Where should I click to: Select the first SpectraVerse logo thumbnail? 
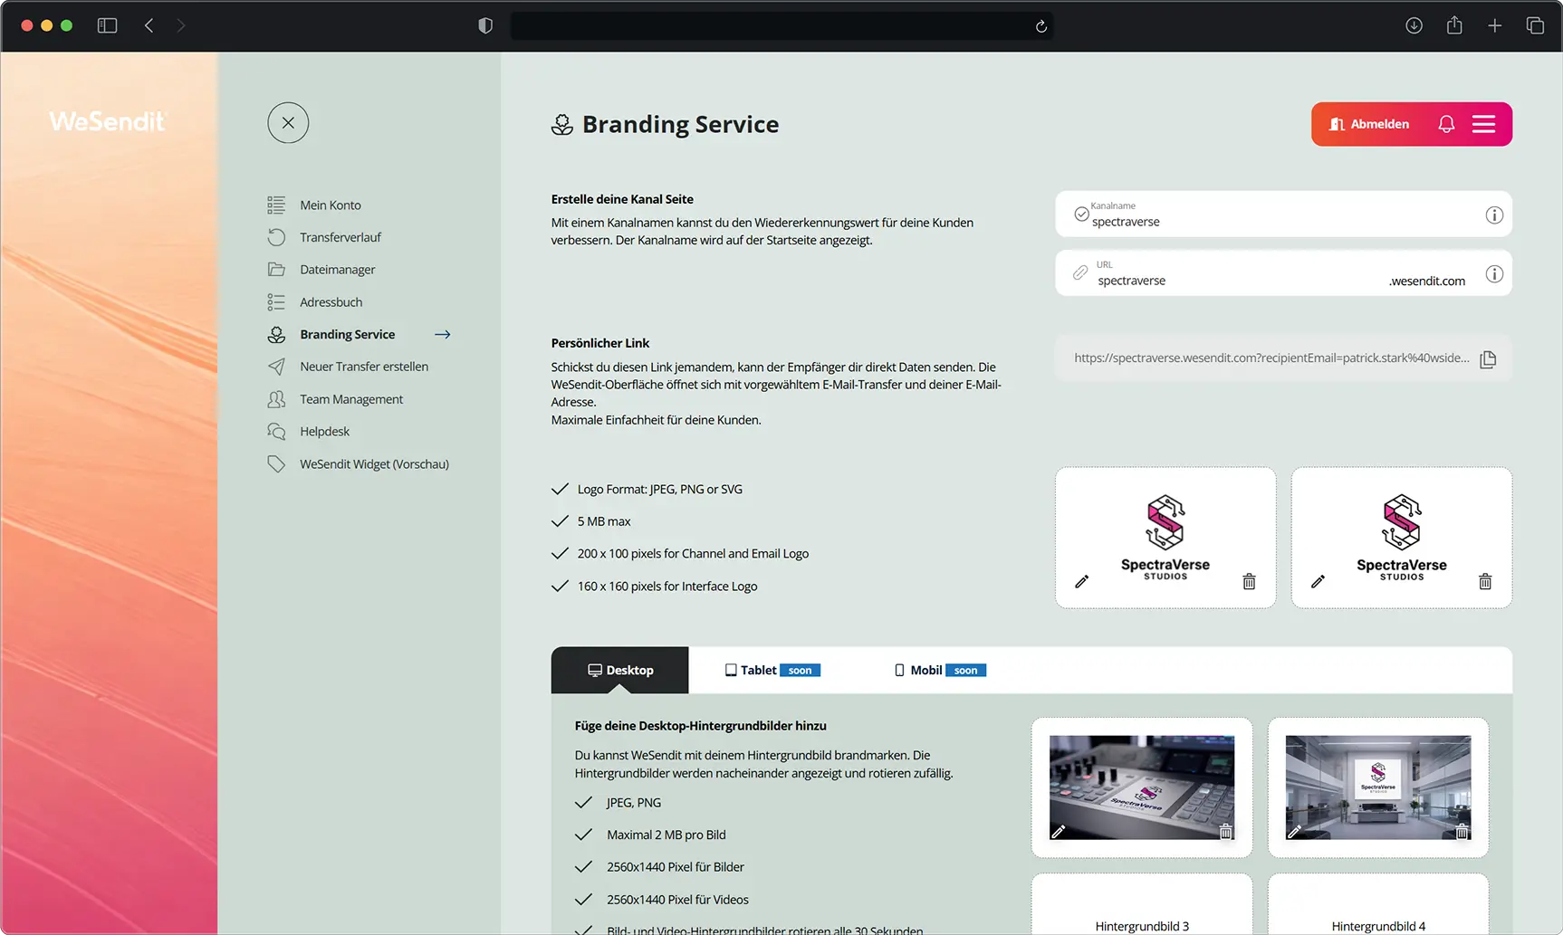[x=1165, y=537]
